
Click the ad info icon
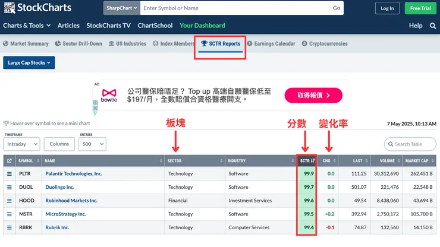[x=95, y=103]
